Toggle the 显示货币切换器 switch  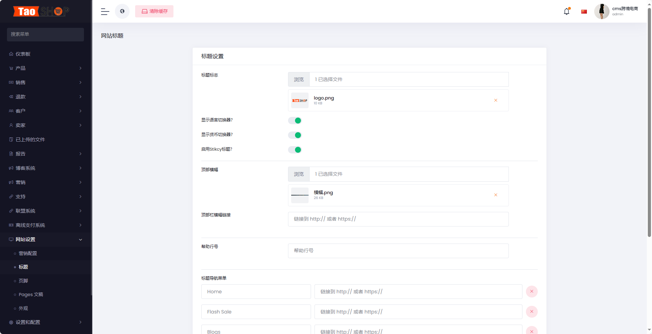[295, 135]
